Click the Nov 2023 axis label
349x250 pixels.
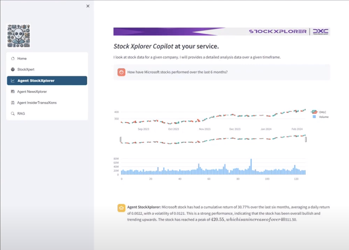(x=205, y=129)
